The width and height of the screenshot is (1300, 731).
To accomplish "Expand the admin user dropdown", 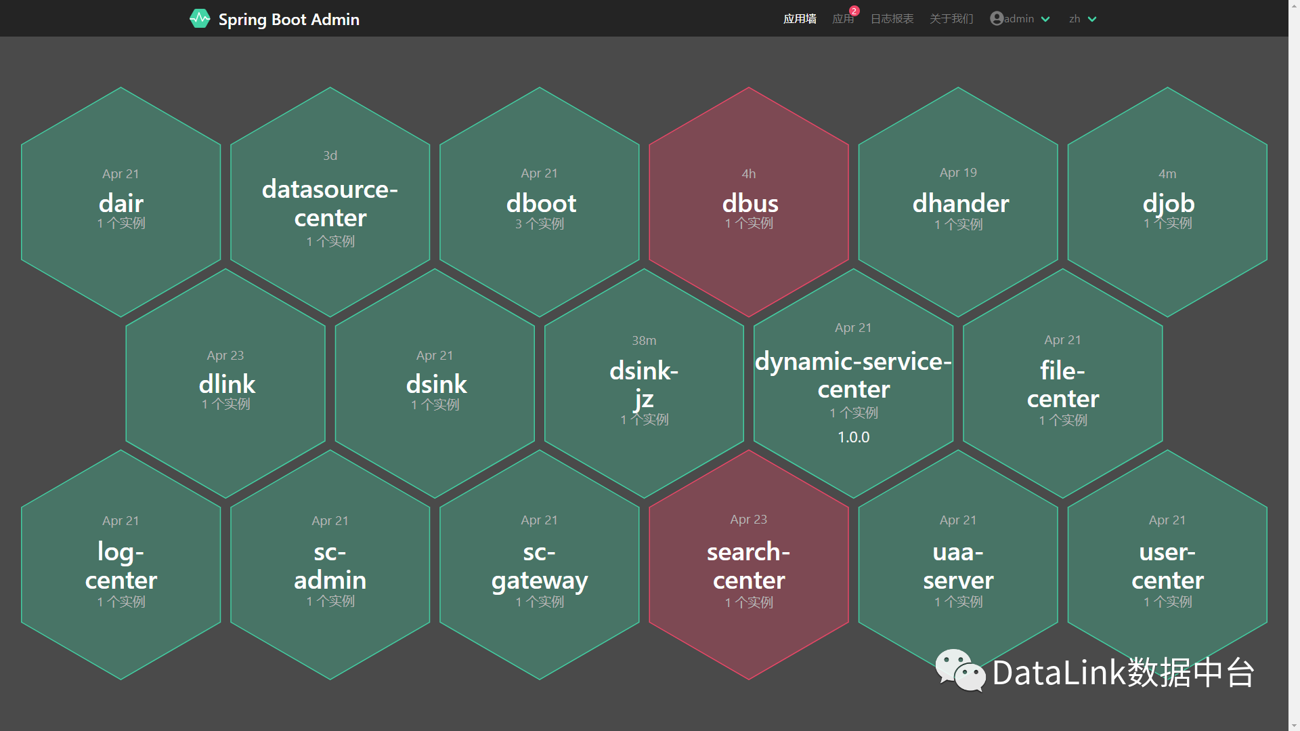I will coord(1020,19).
